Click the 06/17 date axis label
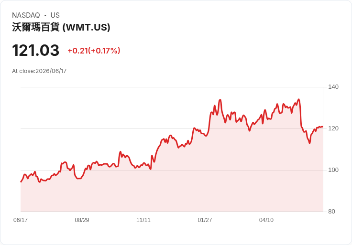352x245 pixels. pos(21,220)
